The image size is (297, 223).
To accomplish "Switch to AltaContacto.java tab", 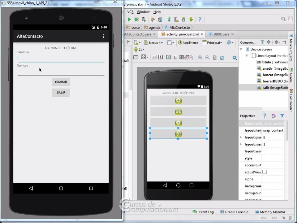I will pyautogui.click(x=138, y=34).
